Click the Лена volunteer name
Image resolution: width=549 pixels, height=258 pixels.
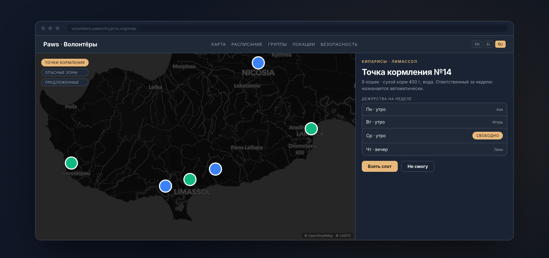point(498,150)
